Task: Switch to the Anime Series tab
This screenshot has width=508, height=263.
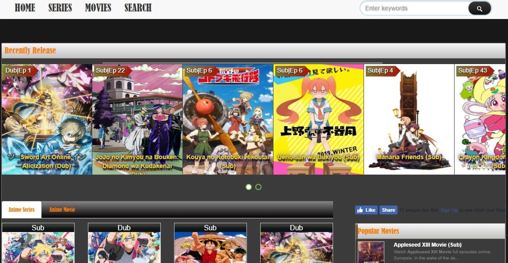Action: 21,210
